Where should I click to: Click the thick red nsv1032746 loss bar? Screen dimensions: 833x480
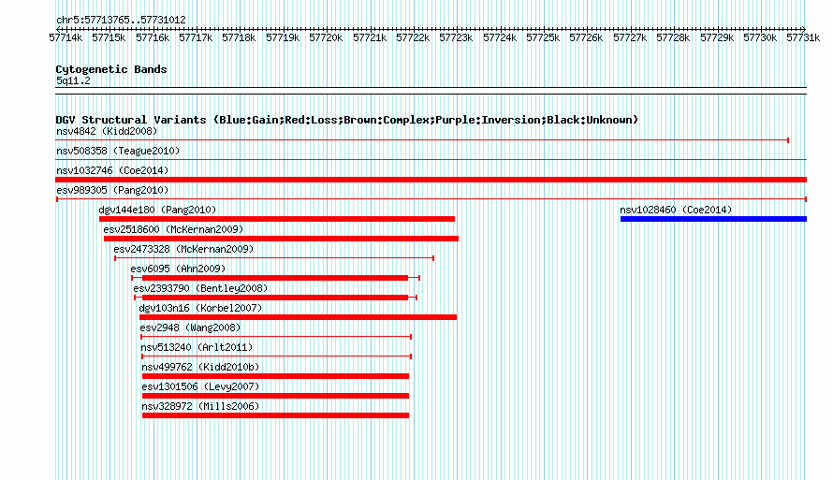[x=431, y=180]
